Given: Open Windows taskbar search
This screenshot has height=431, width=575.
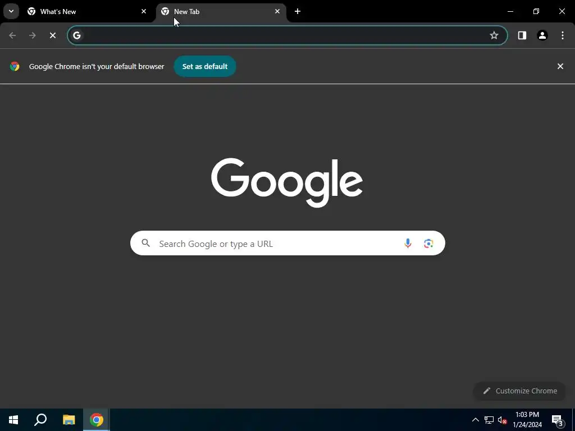Looking at the screenshot, I should (40, 420).
